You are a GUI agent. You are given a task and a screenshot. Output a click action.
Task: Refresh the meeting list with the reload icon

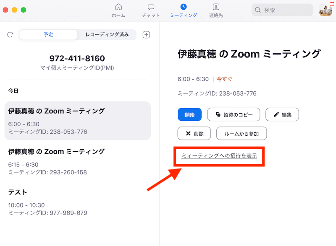(10, 35)
